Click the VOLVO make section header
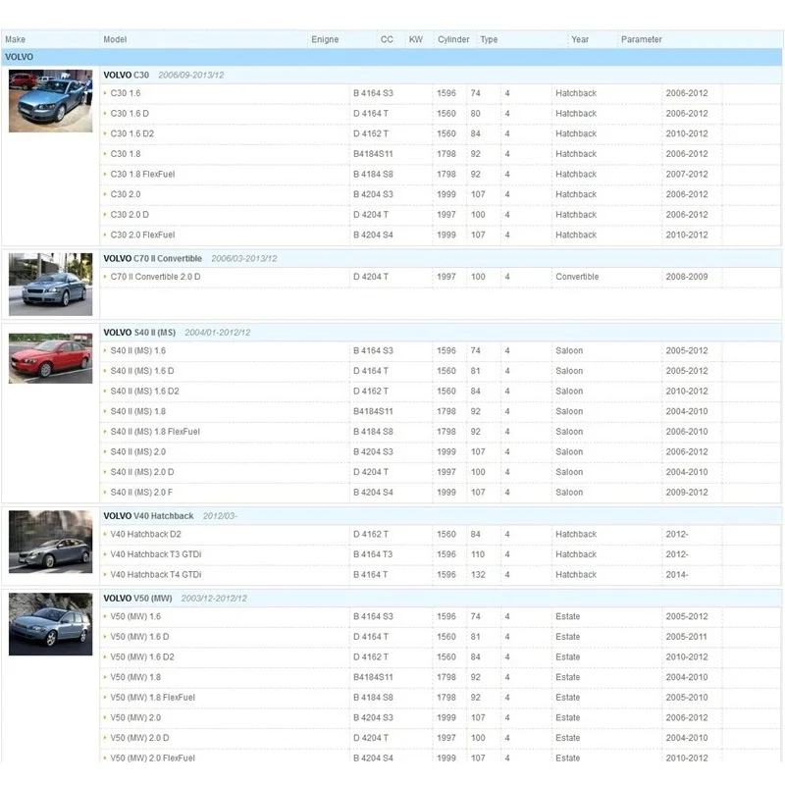The image size is (785, 785). [x=20, y=57]
